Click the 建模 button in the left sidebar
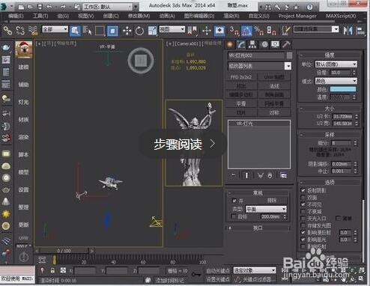Viewport: 370px width, 286px height. [x=23, y=67]
